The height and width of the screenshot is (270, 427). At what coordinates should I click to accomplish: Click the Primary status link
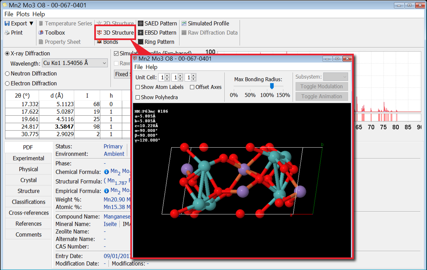(113, 146)
